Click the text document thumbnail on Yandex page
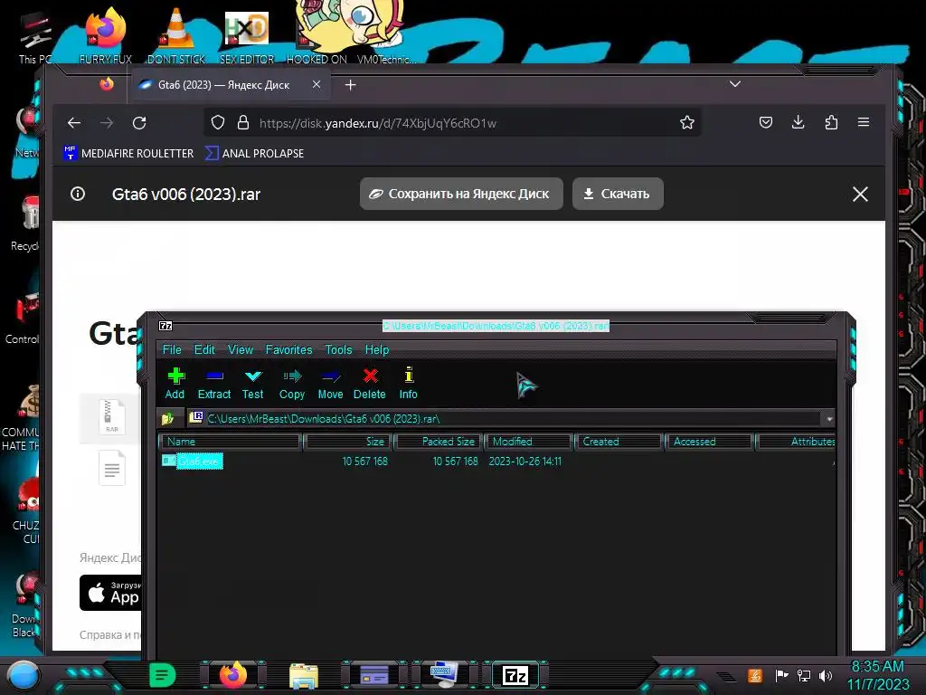Screen dimensions: 926x695 coord(111,468)
